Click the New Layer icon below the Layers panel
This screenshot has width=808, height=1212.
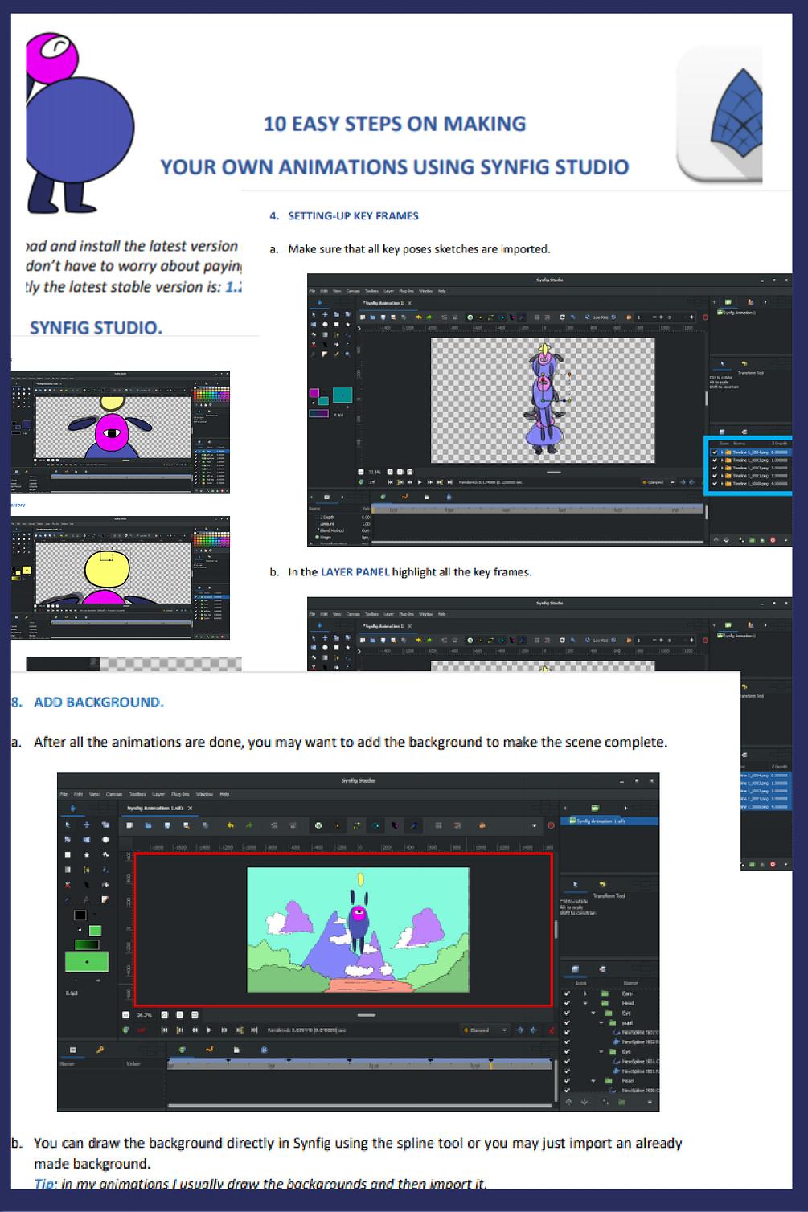(x=605, y=1102)
